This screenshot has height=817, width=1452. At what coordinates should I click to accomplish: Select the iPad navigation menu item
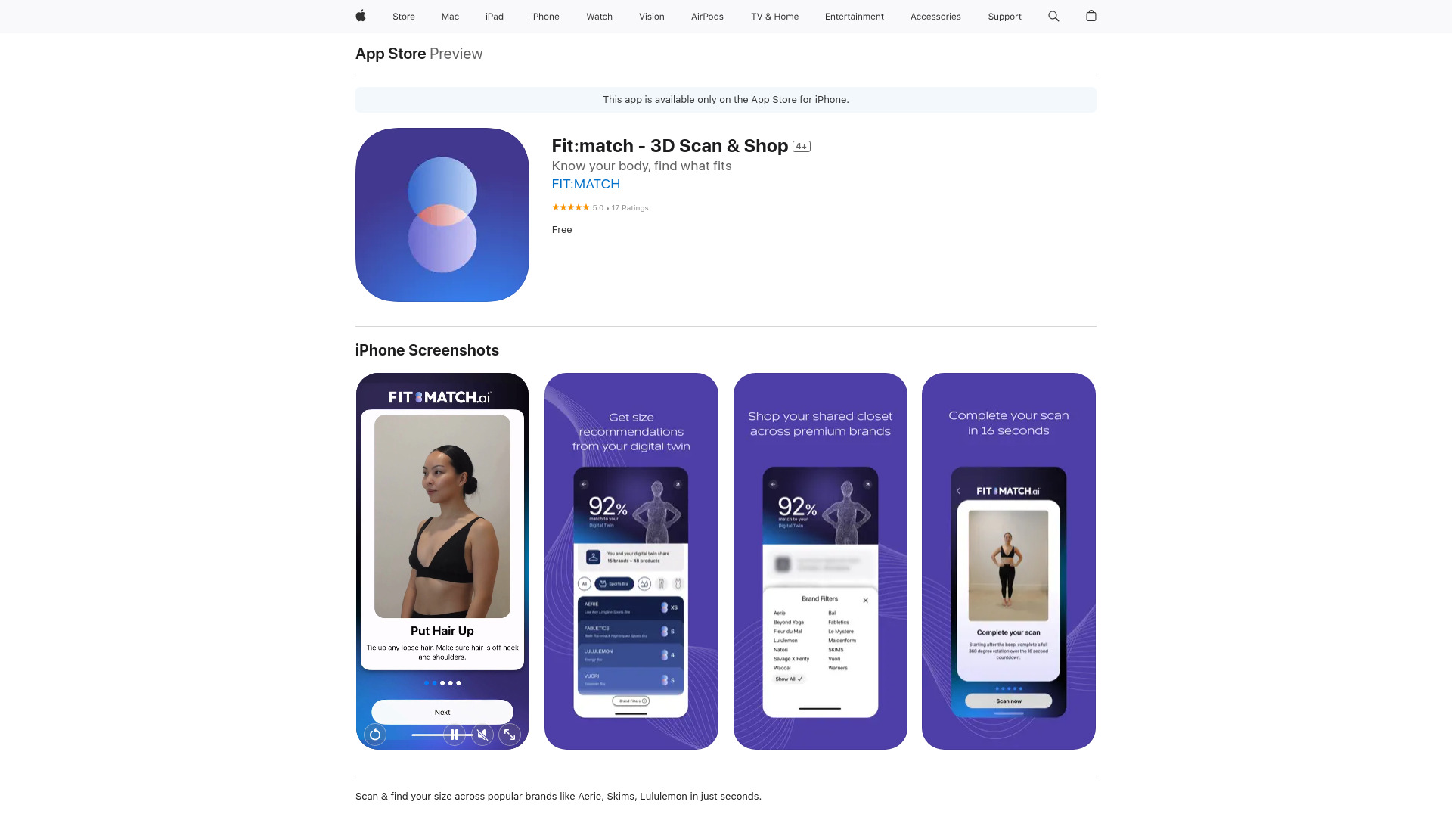point(494,16)
